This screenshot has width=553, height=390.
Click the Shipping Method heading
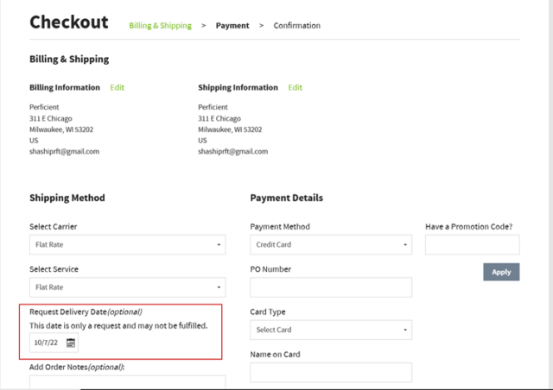click(x=67, y=198)
